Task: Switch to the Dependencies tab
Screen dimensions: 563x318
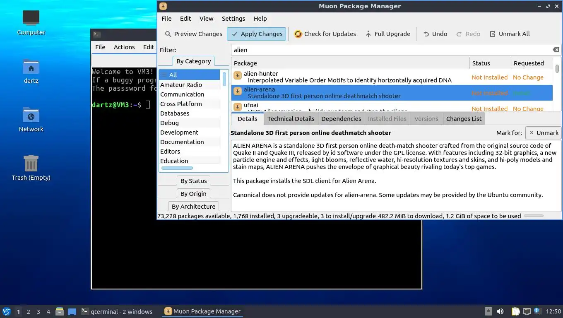Action: pos(341,119)
